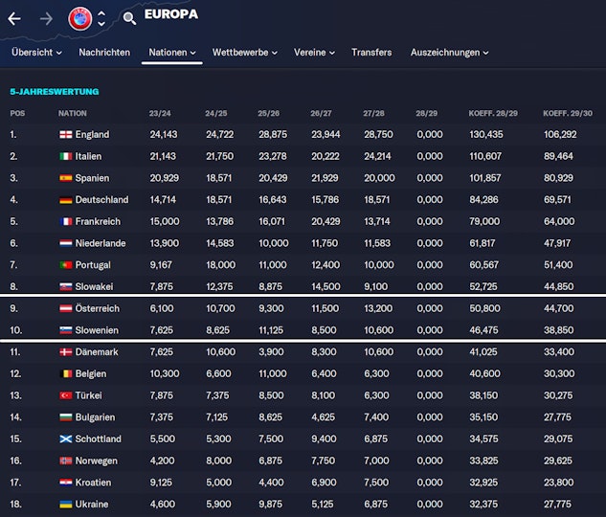Click the up/down stepper beside the Europa logo
The width and height of the screenshot is (606, 517).
(101, 18)
